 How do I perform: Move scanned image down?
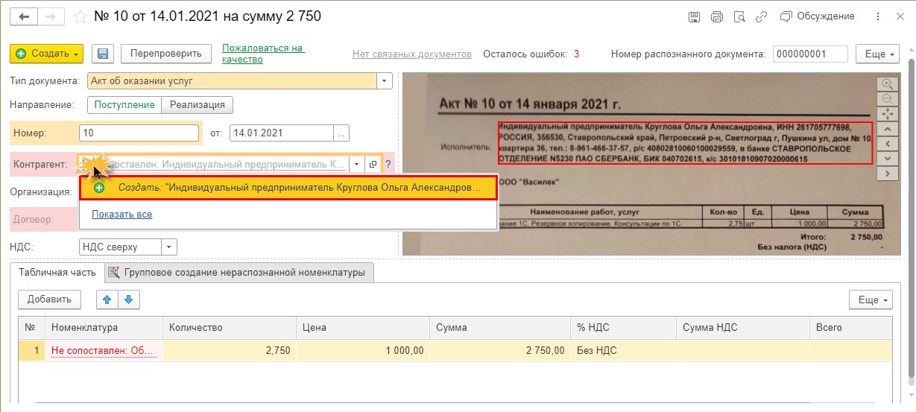(887, 158)
